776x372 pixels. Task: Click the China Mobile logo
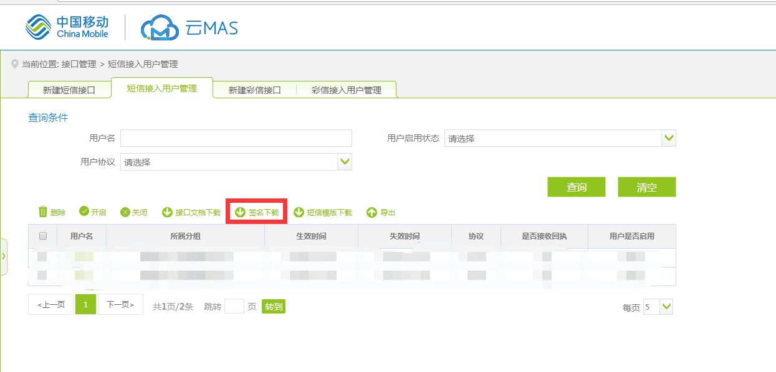pyautogui.click(x=67, y=28)
